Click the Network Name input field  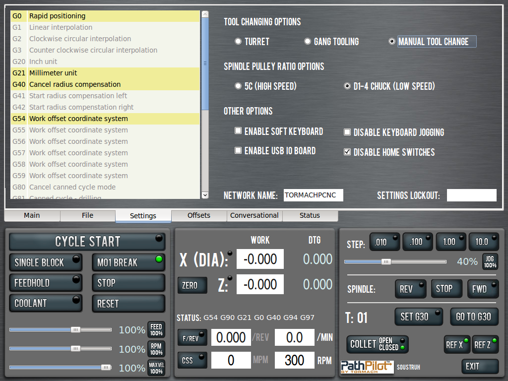click(x=313, y=195)
